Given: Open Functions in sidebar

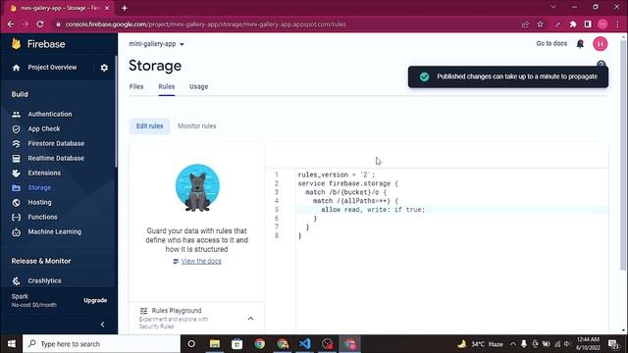Looking at the screenshot, I should tap(42, 217).
